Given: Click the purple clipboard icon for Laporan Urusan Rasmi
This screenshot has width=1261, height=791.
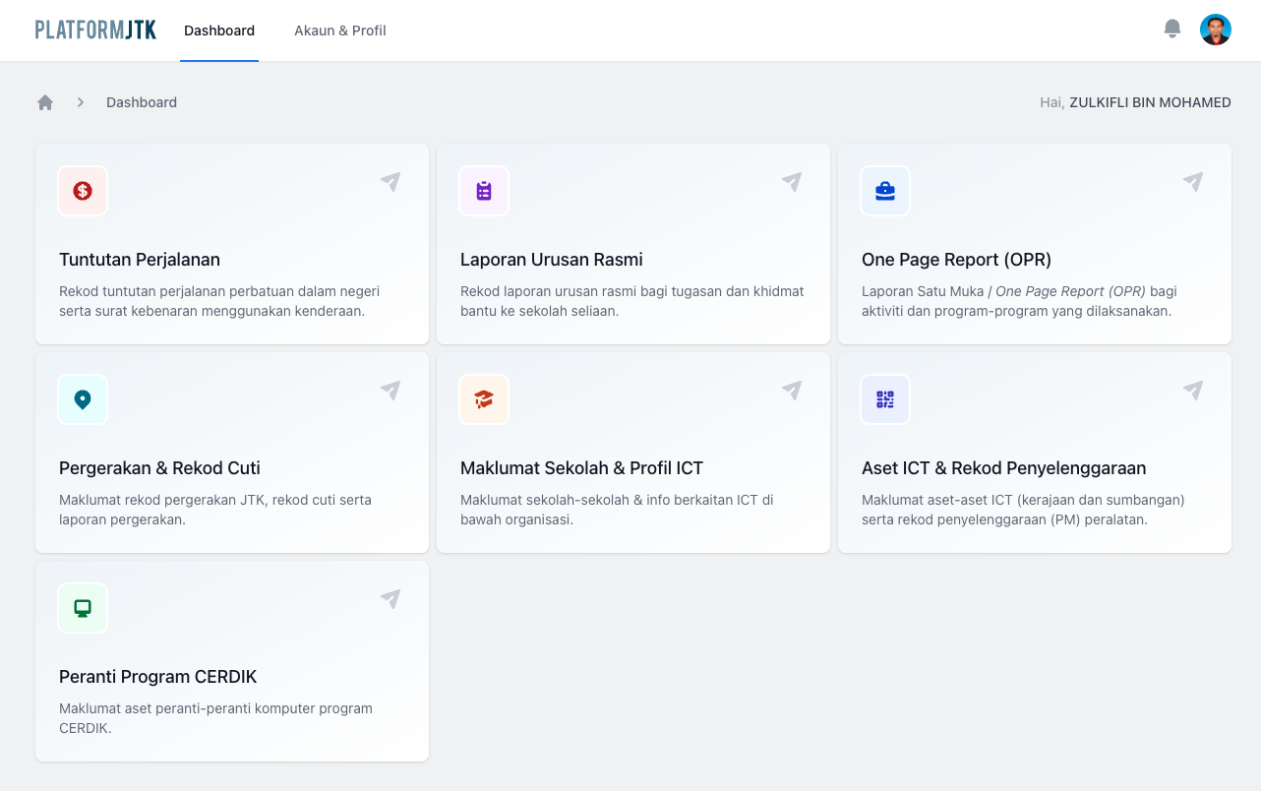Looking at the screenshot, I should click(x=484, y=191).
